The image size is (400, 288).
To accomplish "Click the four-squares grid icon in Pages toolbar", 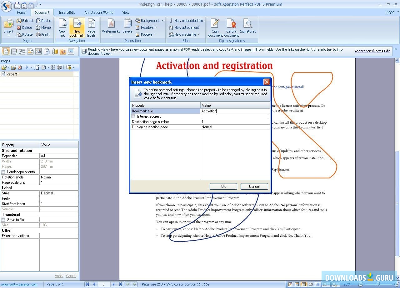I will [53, 67].
